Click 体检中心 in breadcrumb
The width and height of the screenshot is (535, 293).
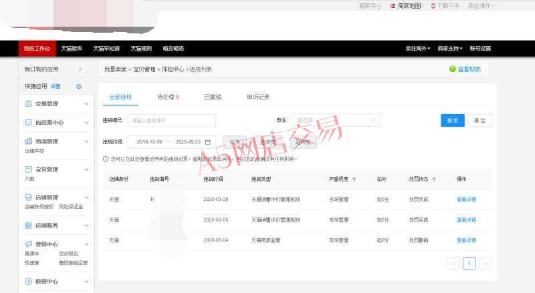173,69
